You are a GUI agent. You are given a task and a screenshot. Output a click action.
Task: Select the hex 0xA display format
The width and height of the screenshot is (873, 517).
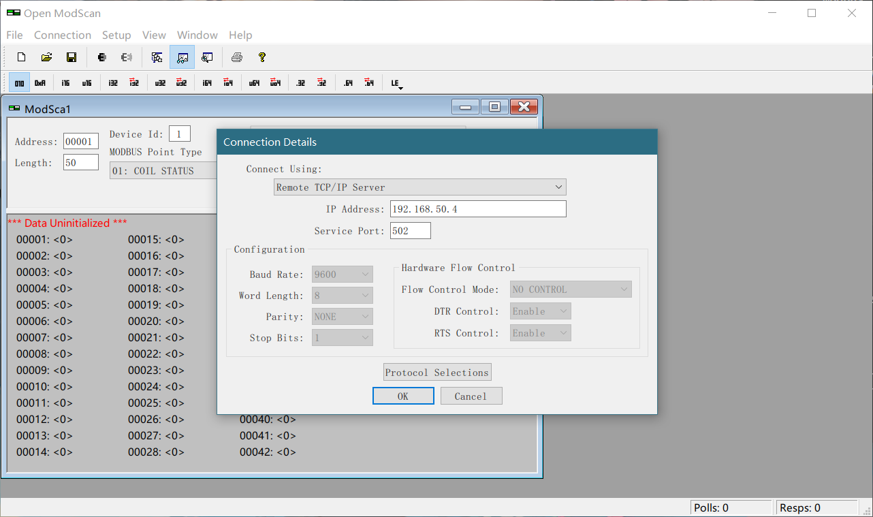(40, 83)
